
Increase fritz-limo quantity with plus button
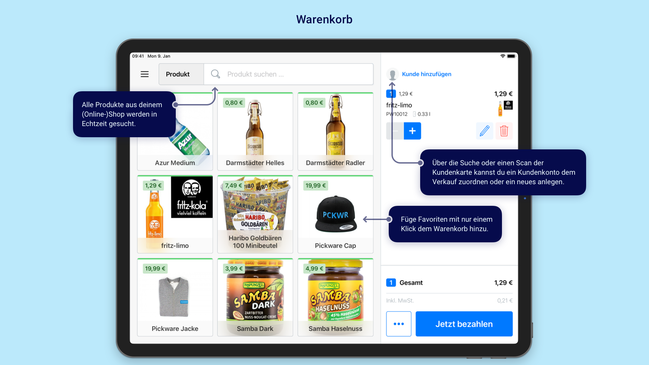[x=412, y=131]
